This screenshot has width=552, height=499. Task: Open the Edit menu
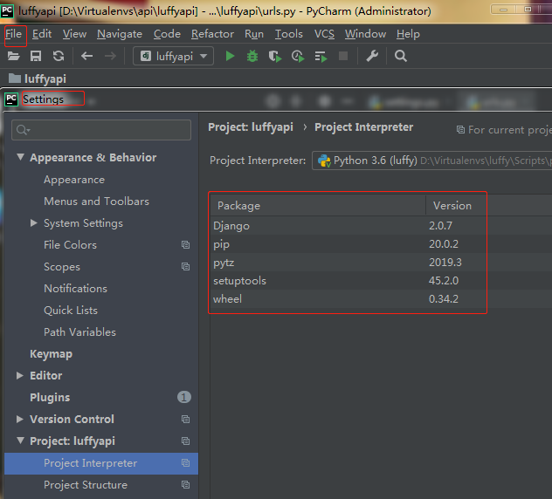point(42,34)
